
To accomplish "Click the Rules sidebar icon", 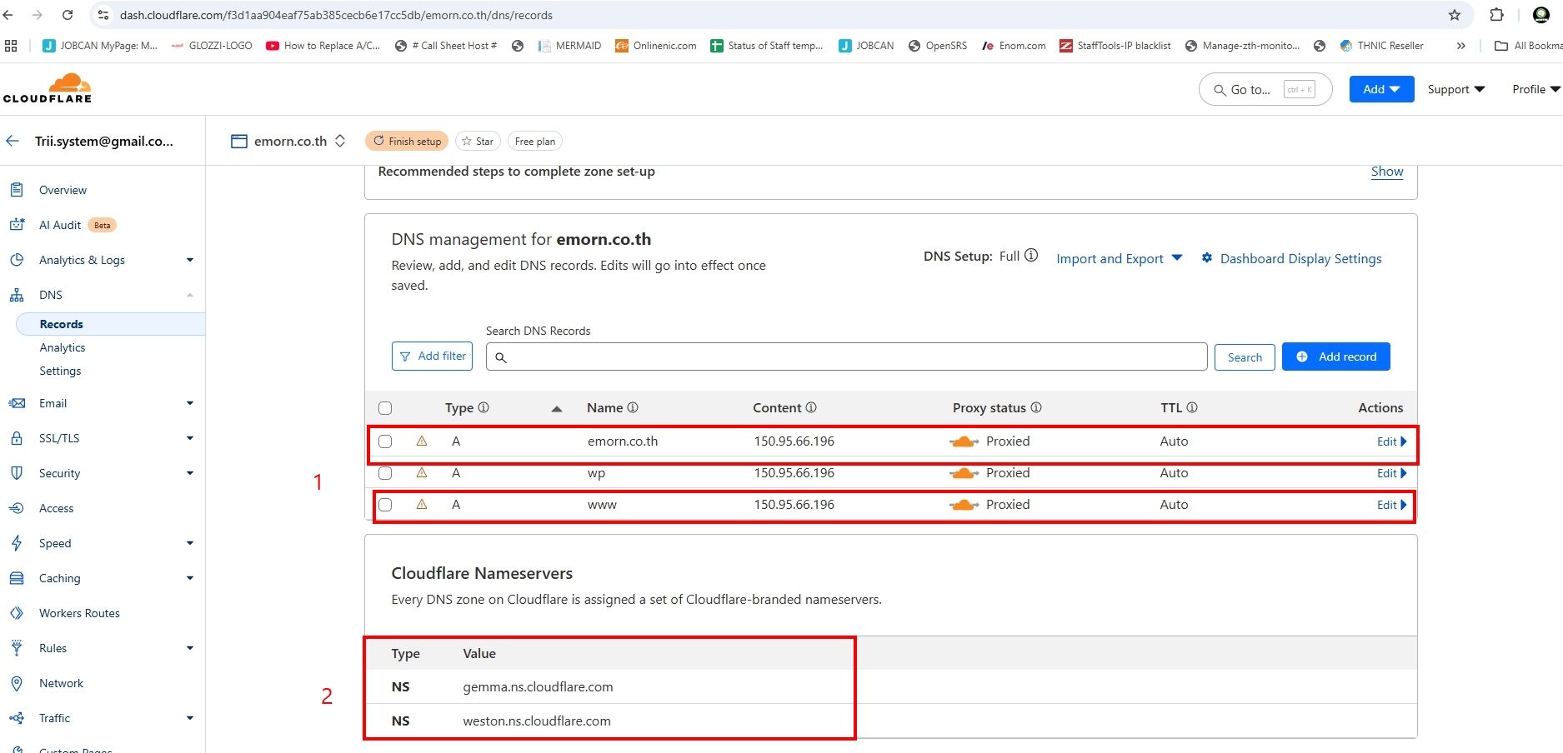I will coord(17,648).
